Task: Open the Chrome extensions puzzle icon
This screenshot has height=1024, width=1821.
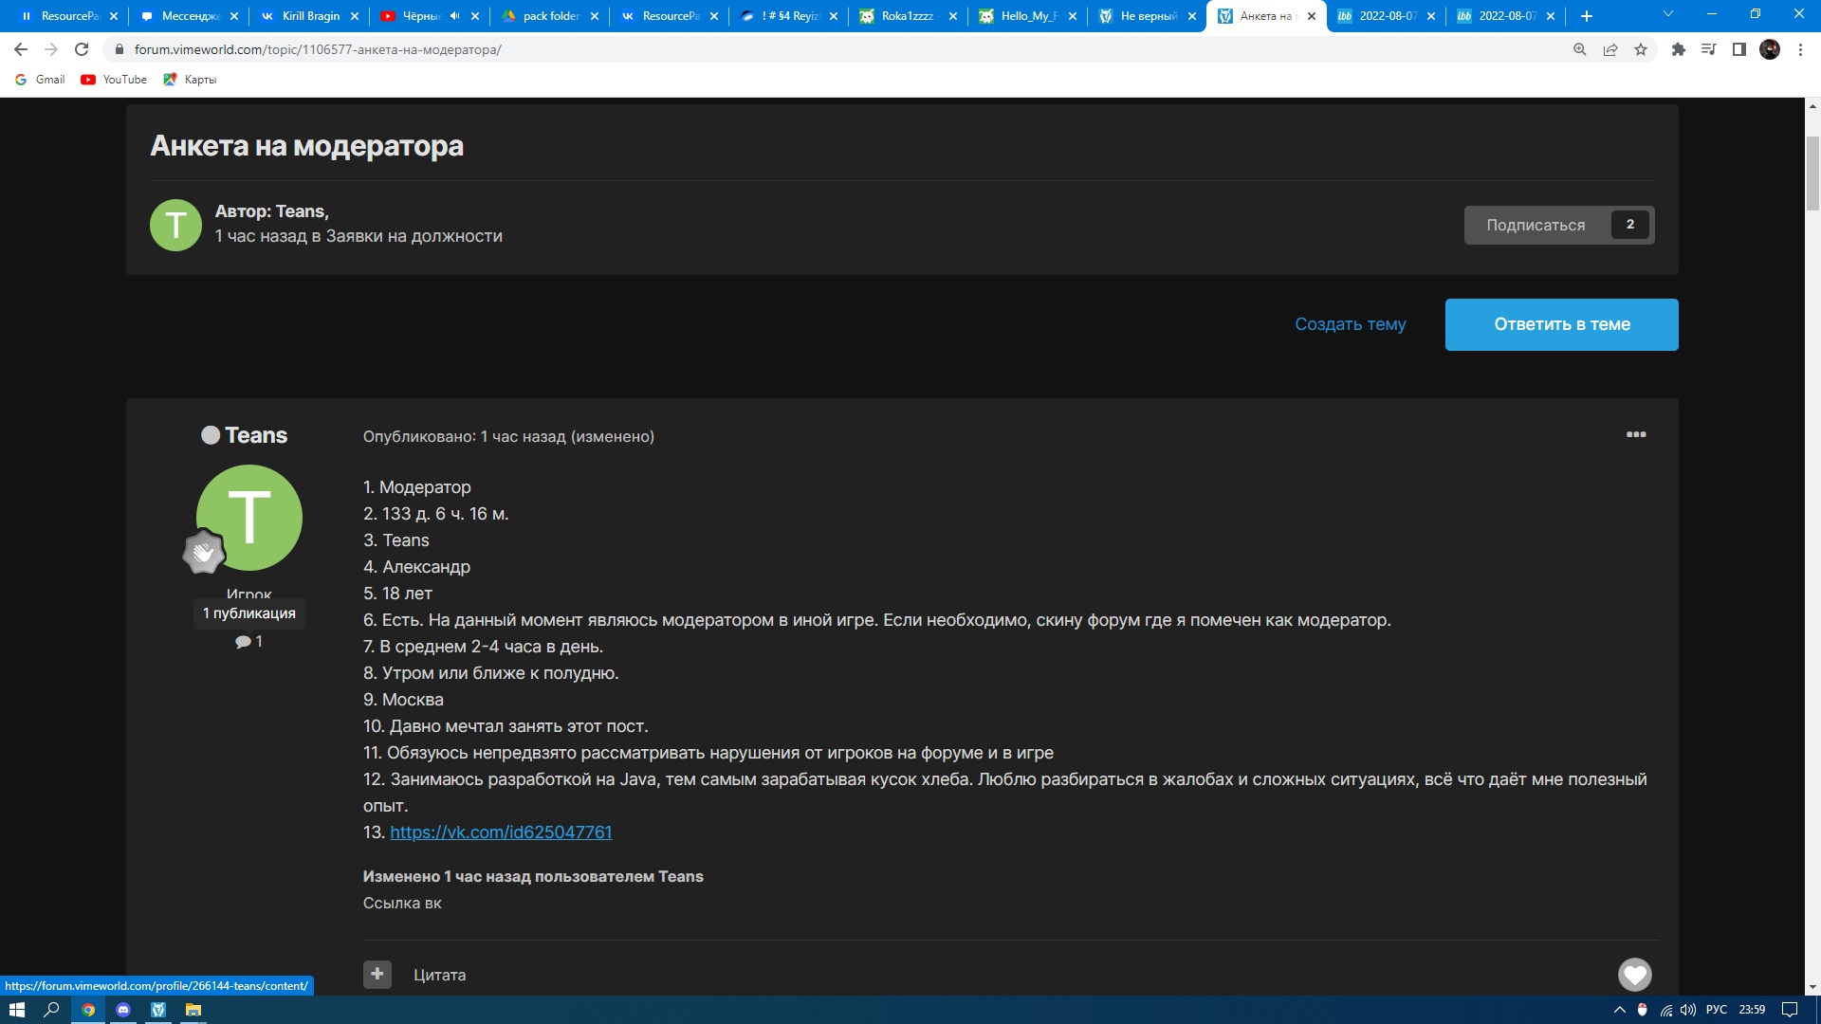Action: [x=1678, y=49]
